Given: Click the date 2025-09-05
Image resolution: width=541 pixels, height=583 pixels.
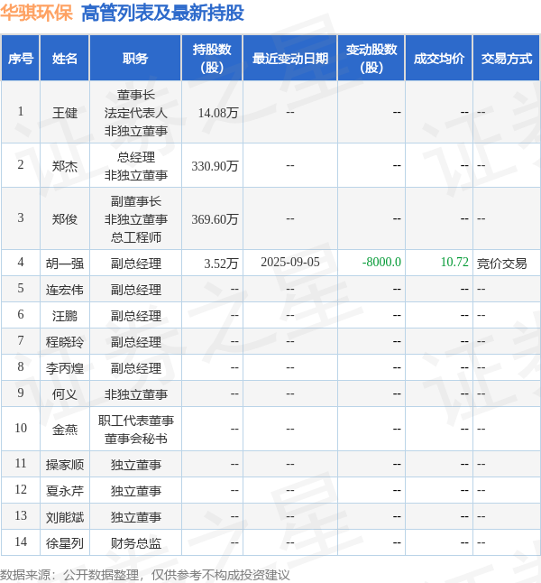Looking at the screenshot, I should (290, 262).
